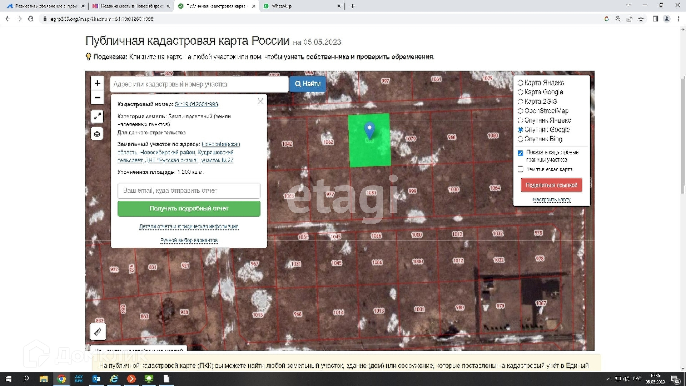Click the email input field for the report
This screenshot has width=686, height=386.
(x=189, y=190)
